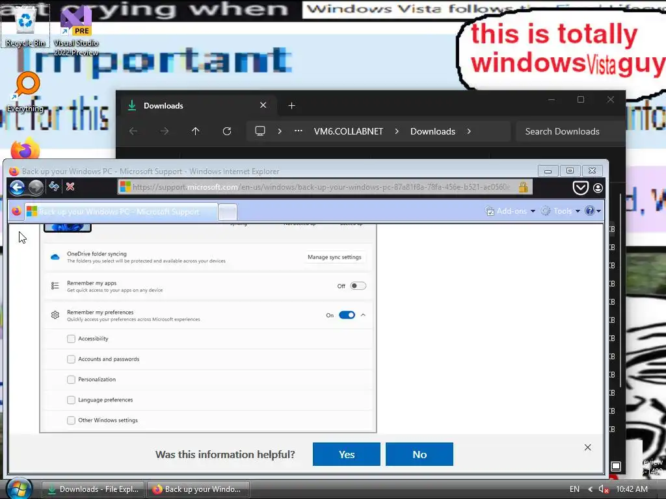Open a new blank browser tab
Viewport: 666px width, 499px height.
[228, 212]
